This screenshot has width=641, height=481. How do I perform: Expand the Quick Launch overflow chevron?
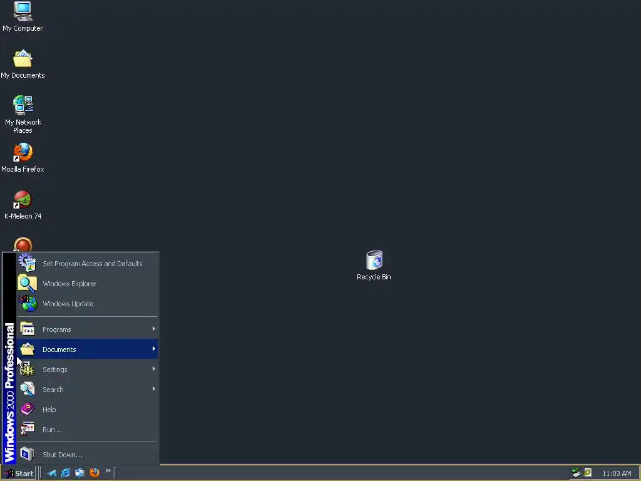108,471
